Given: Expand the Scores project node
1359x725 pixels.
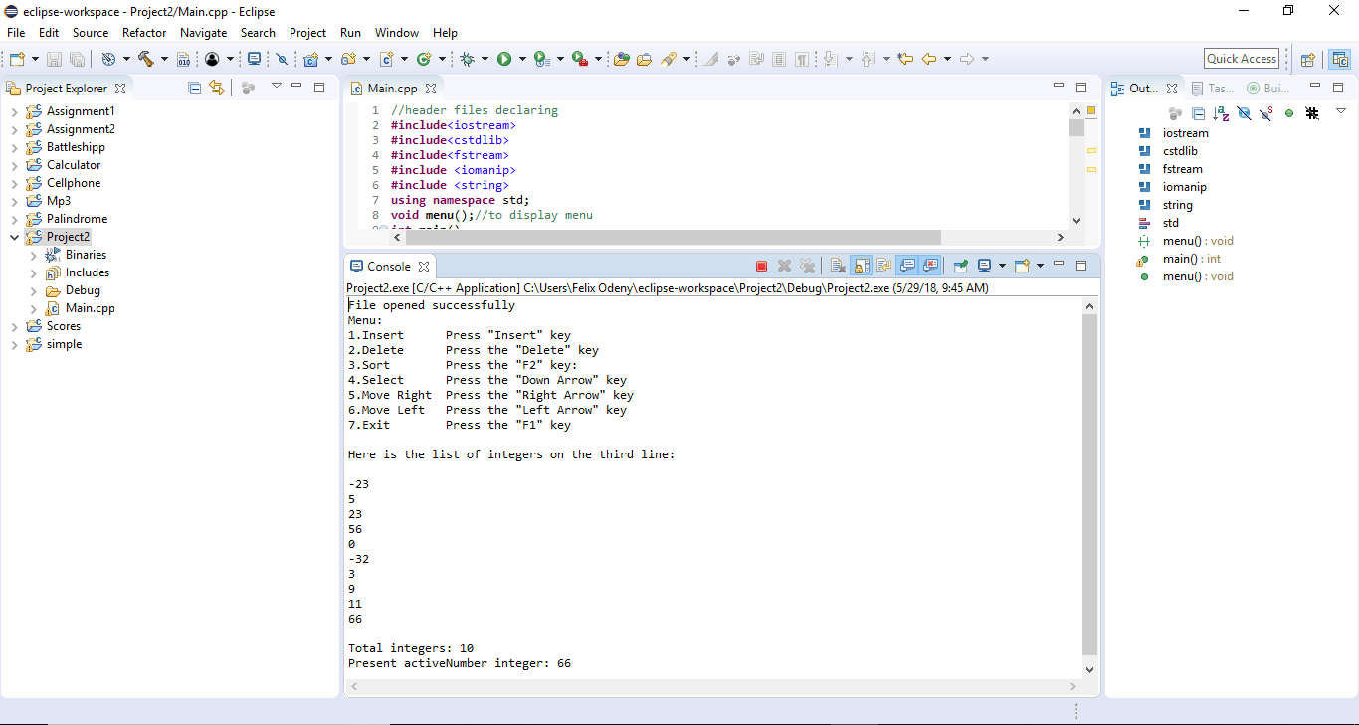Looking at the screenshot, I should tap(14, 326).
